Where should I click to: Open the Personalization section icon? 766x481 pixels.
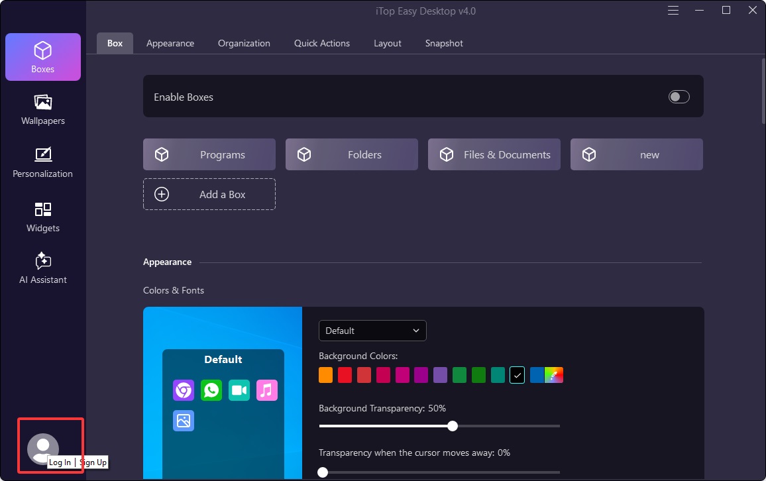(43, 162)
